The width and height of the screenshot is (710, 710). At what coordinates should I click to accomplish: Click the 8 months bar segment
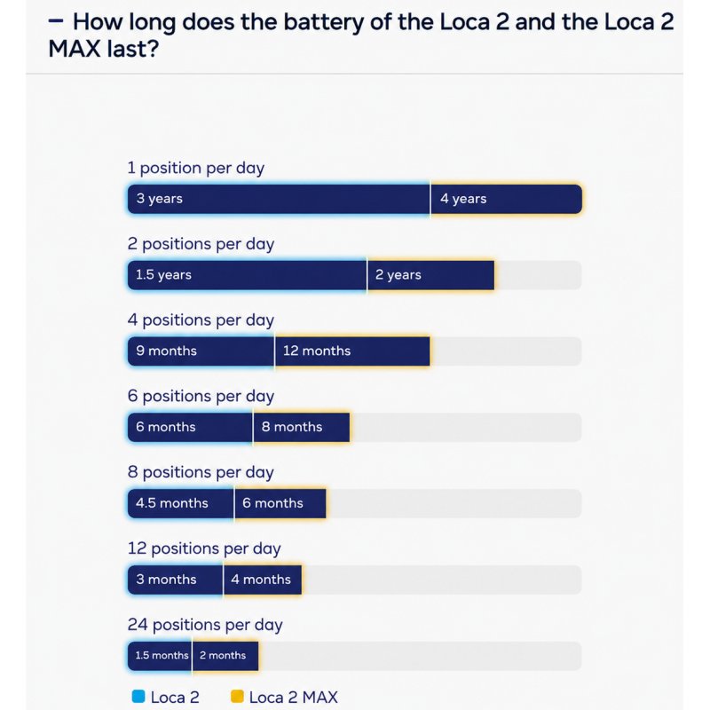pos(301,427)
